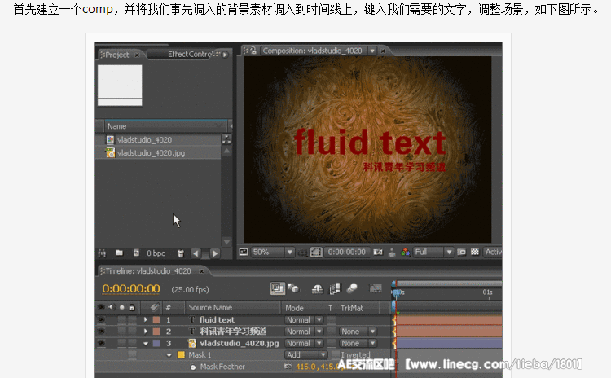Toggle preserve transparency for fluid text layer
This screenshot has width=611, height=378.
click(332, 320)
